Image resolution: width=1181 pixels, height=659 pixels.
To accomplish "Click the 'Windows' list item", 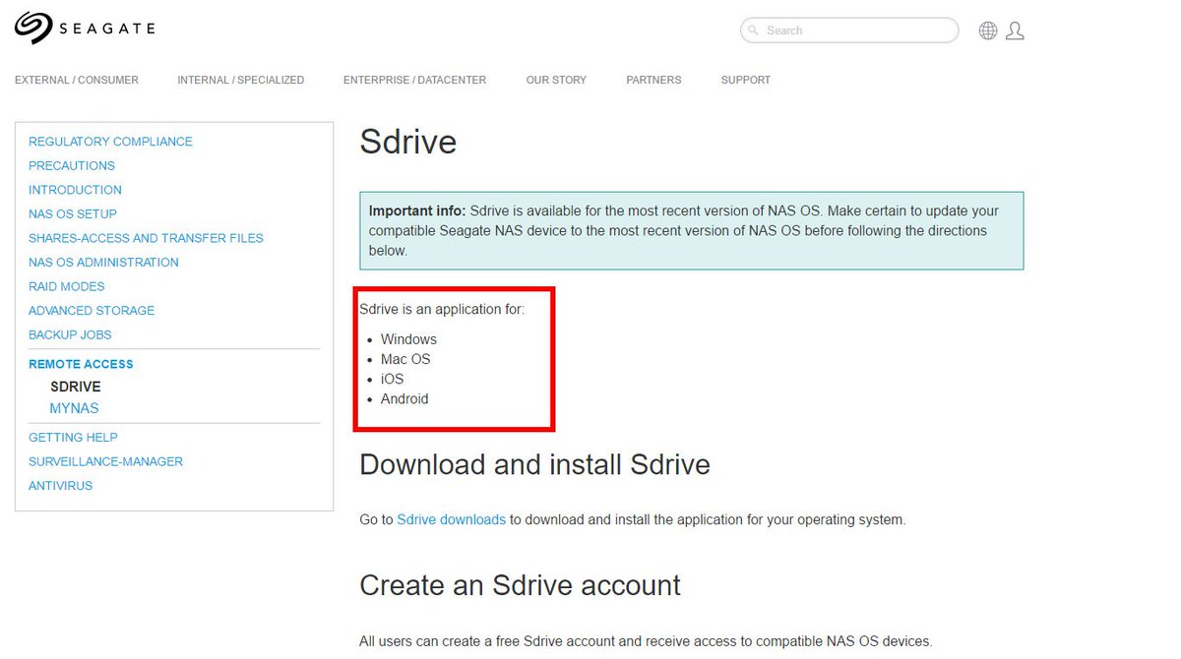I will click(x=408, y=339).
